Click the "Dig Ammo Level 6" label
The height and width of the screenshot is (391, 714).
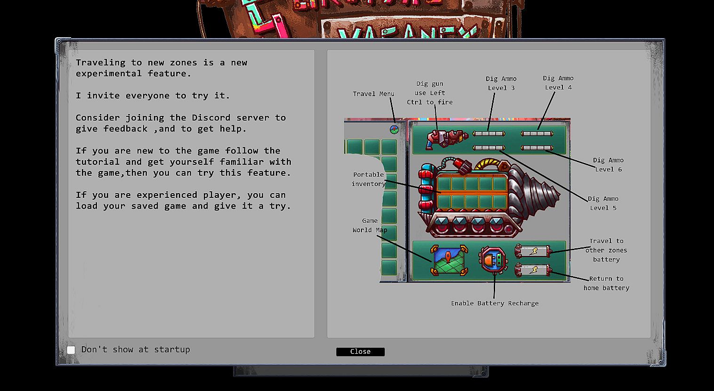pyautogui.click(x=608, y=165)
